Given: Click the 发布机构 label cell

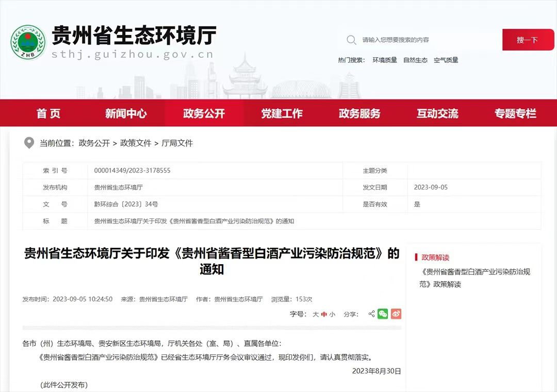Looking at the screenshot, I should pos(55,187).
